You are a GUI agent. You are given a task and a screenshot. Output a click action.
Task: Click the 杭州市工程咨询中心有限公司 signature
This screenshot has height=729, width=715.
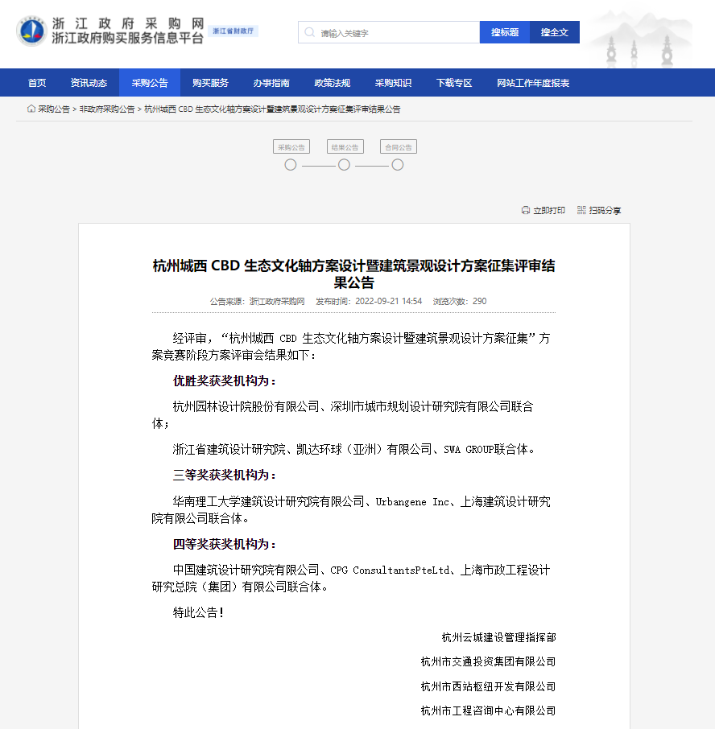pos(489,710)
